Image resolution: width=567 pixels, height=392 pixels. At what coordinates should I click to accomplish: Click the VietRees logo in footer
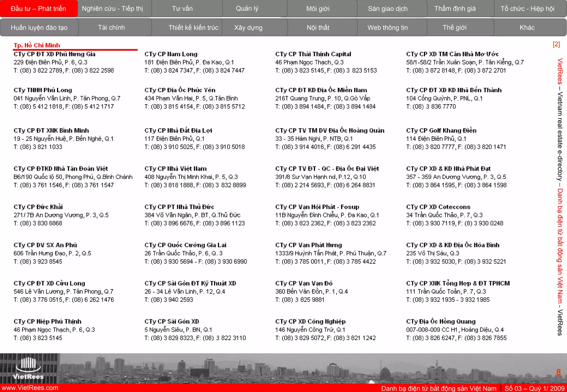tap(29, 368)
